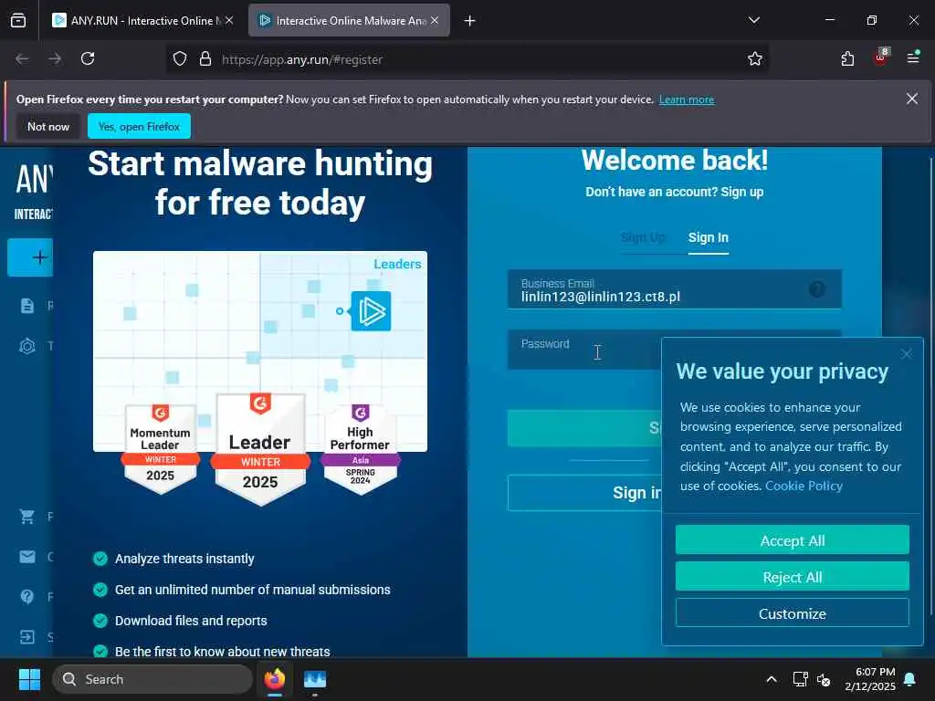Screen dimensions: 935x701
Task: Open the uBlock Origin extension icon
Action: pos(880,58)
